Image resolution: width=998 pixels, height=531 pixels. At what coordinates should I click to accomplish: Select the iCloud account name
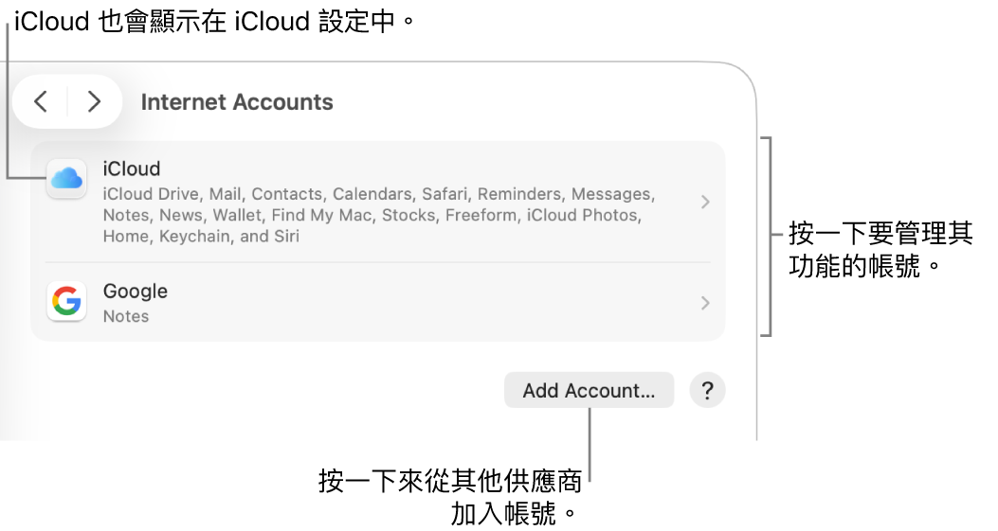click(x=132, y=169)
